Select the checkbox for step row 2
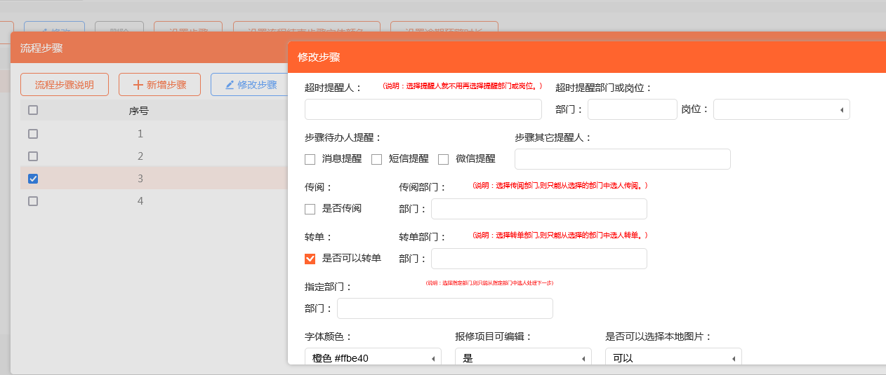The height and width of the screenshot is (375, 886). 33,156
